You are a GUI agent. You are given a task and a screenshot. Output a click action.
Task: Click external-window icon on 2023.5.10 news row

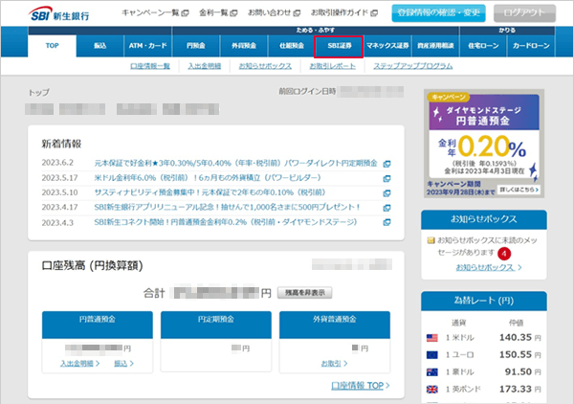click(x=386, y=193)
